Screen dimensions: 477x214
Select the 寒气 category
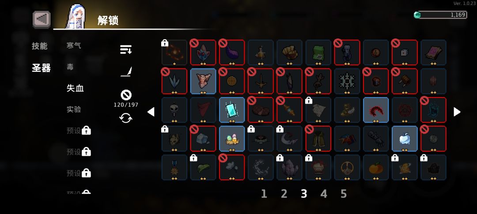(74, 45)
